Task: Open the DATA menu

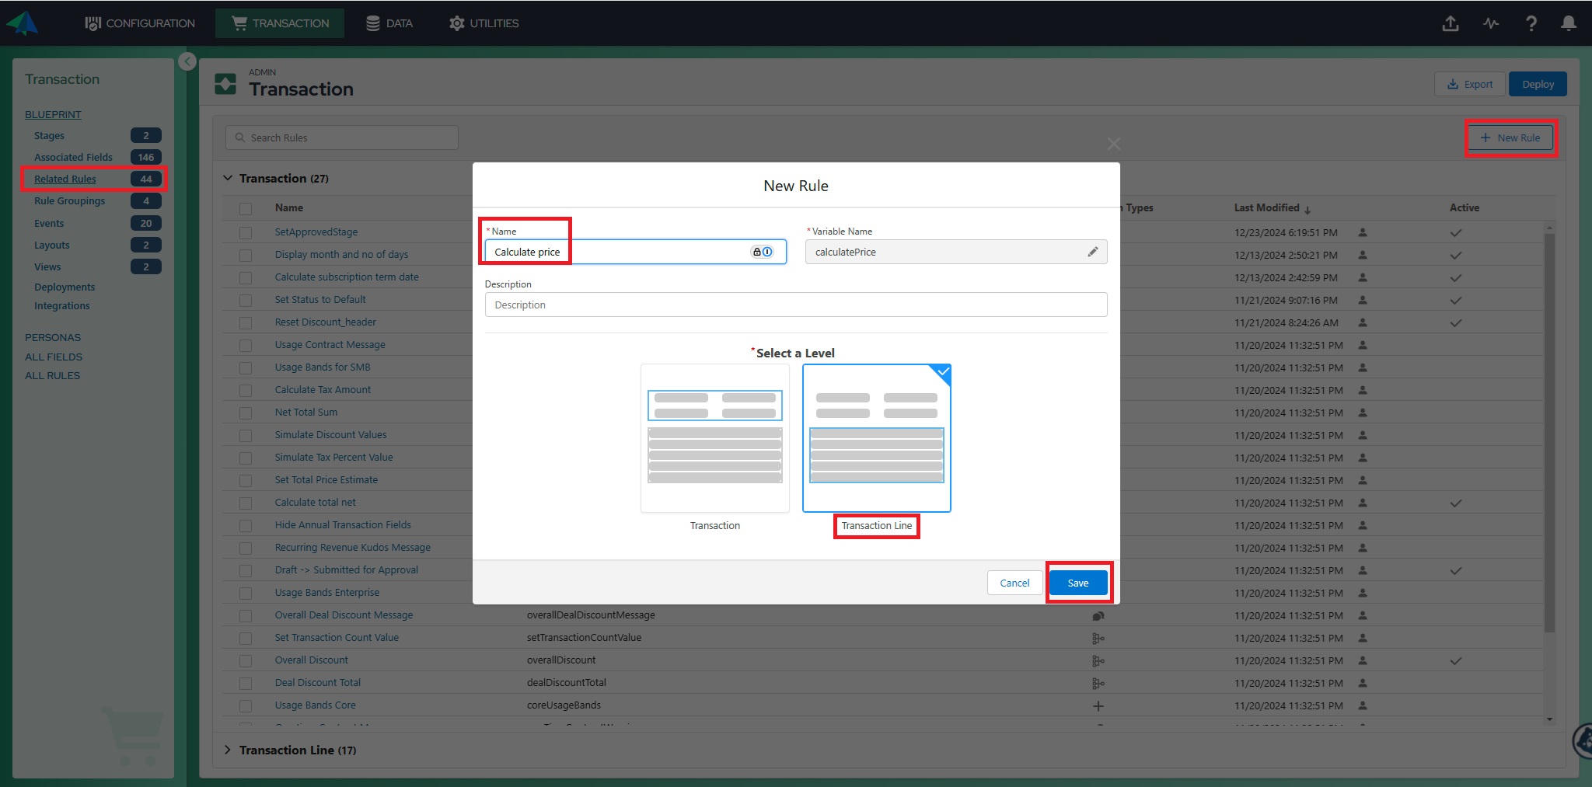Action: tap(389, 23)
